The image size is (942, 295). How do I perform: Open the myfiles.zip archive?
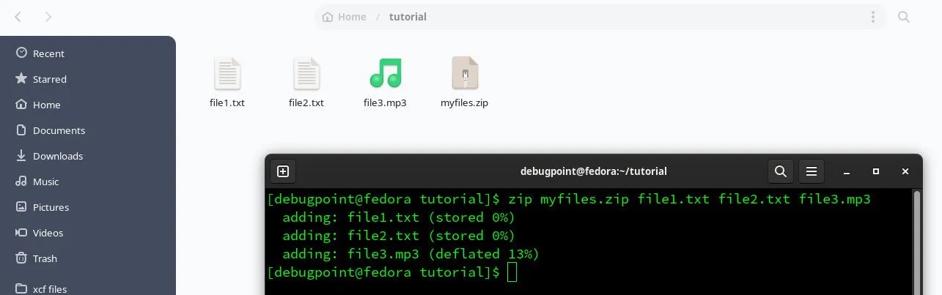pyautogui.click(x=465, y=74)
